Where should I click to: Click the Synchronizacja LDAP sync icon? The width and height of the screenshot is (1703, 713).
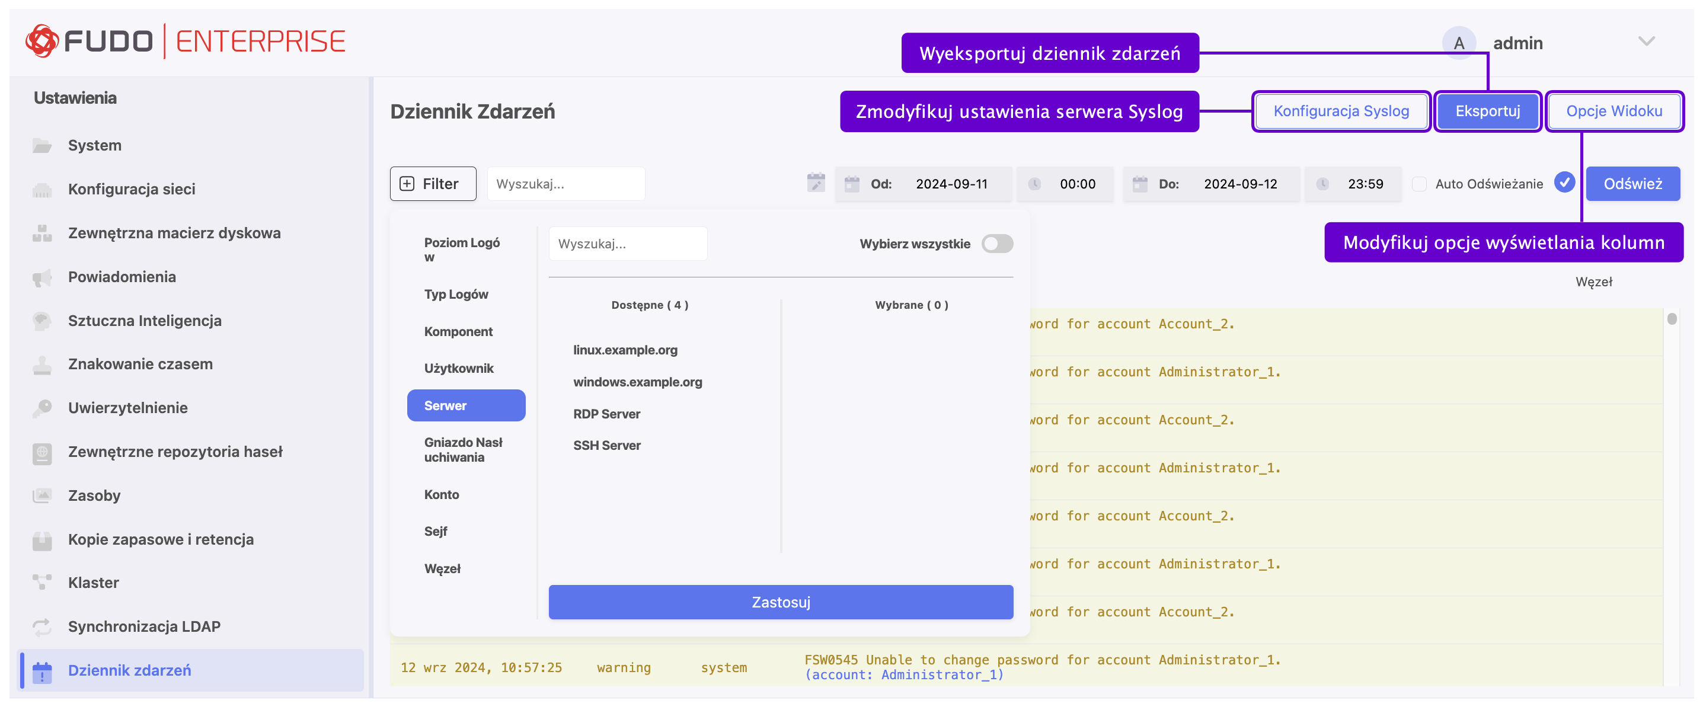pyautogui.click(x=42, y=626)
